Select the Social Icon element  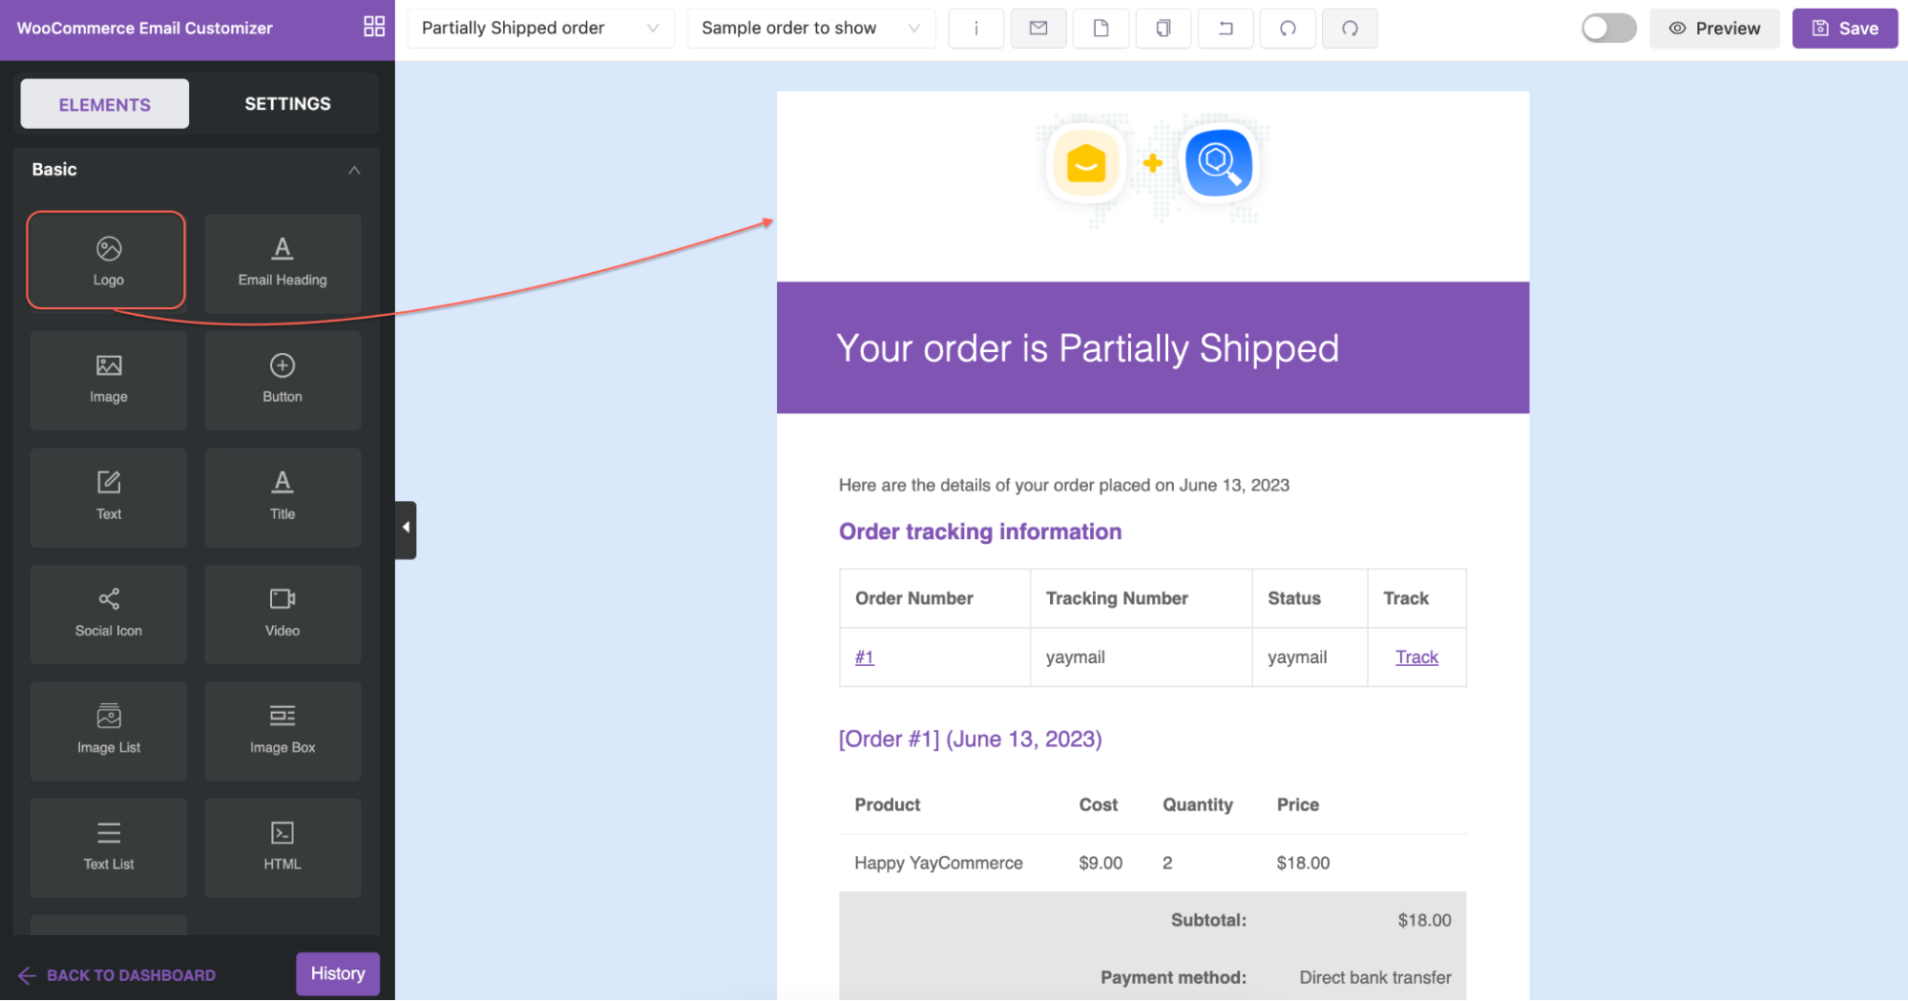(x=109, y=614)
